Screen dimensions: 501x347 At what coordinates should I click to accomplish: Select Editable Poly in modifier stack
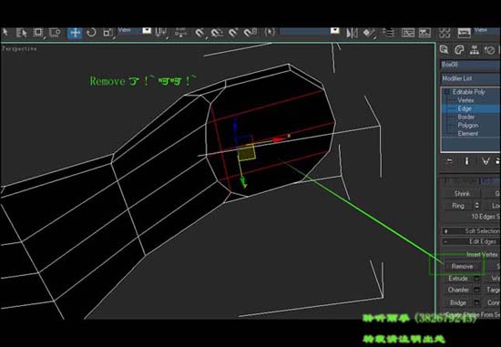pyautogui.click(x=469, y=92)
